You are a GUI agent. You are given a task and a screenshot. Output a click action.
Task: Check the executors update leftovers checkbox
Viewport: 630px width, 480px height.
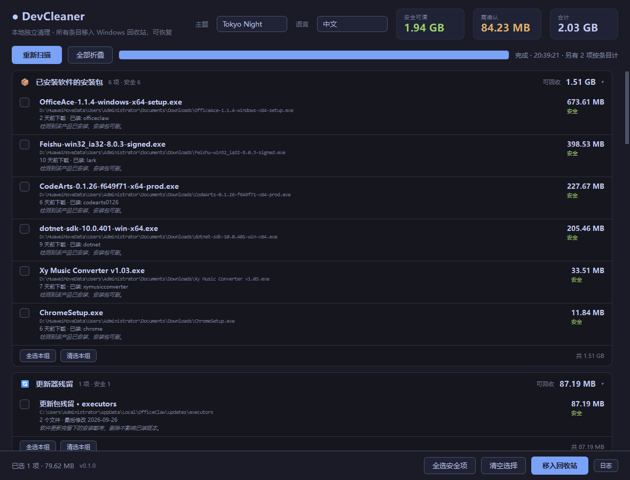click(25, 404)
